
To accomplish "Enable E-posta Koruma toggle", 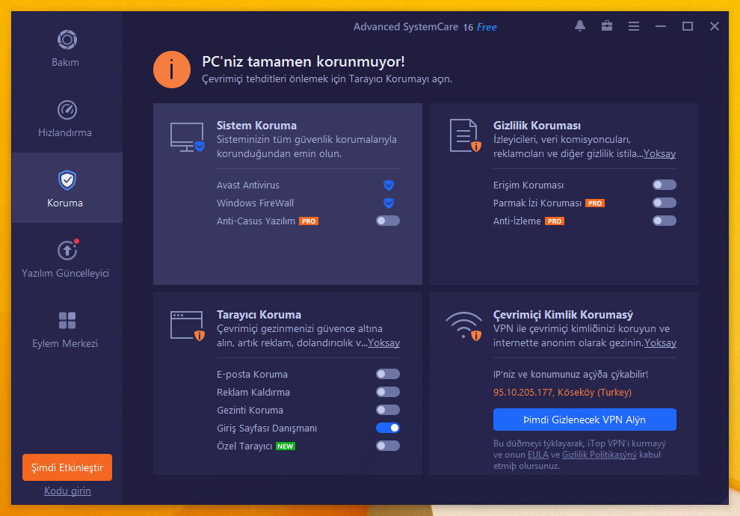I will [x=388, y=374].
